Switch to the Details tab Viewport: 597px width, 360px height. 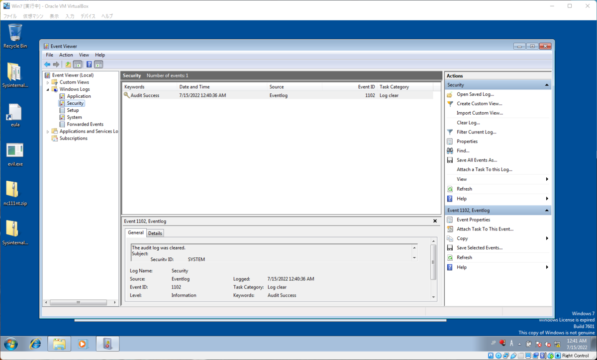155,233
